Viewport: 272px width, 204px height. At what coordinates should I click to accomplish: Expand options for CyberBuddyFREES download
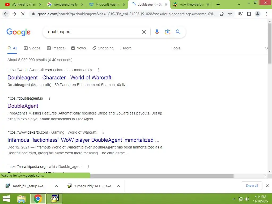point(118,186)
